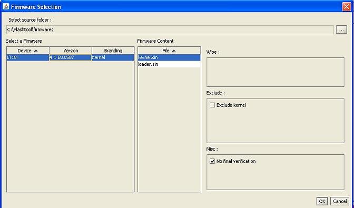Select loader.sin in Firmware Content
This screenshot has width=354, height=208.
(169, 64)
